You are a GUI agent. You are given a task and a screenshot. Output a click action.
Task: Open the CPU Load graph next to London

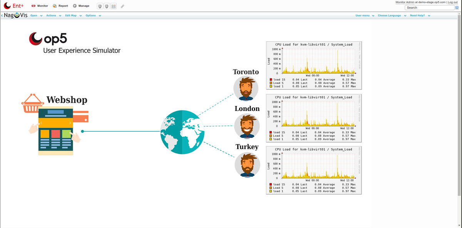tap(314, 117)
